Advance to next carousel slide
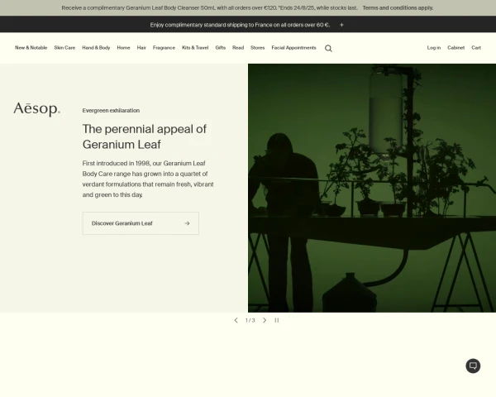Screen dimensions: 496x397 point(265,320)
